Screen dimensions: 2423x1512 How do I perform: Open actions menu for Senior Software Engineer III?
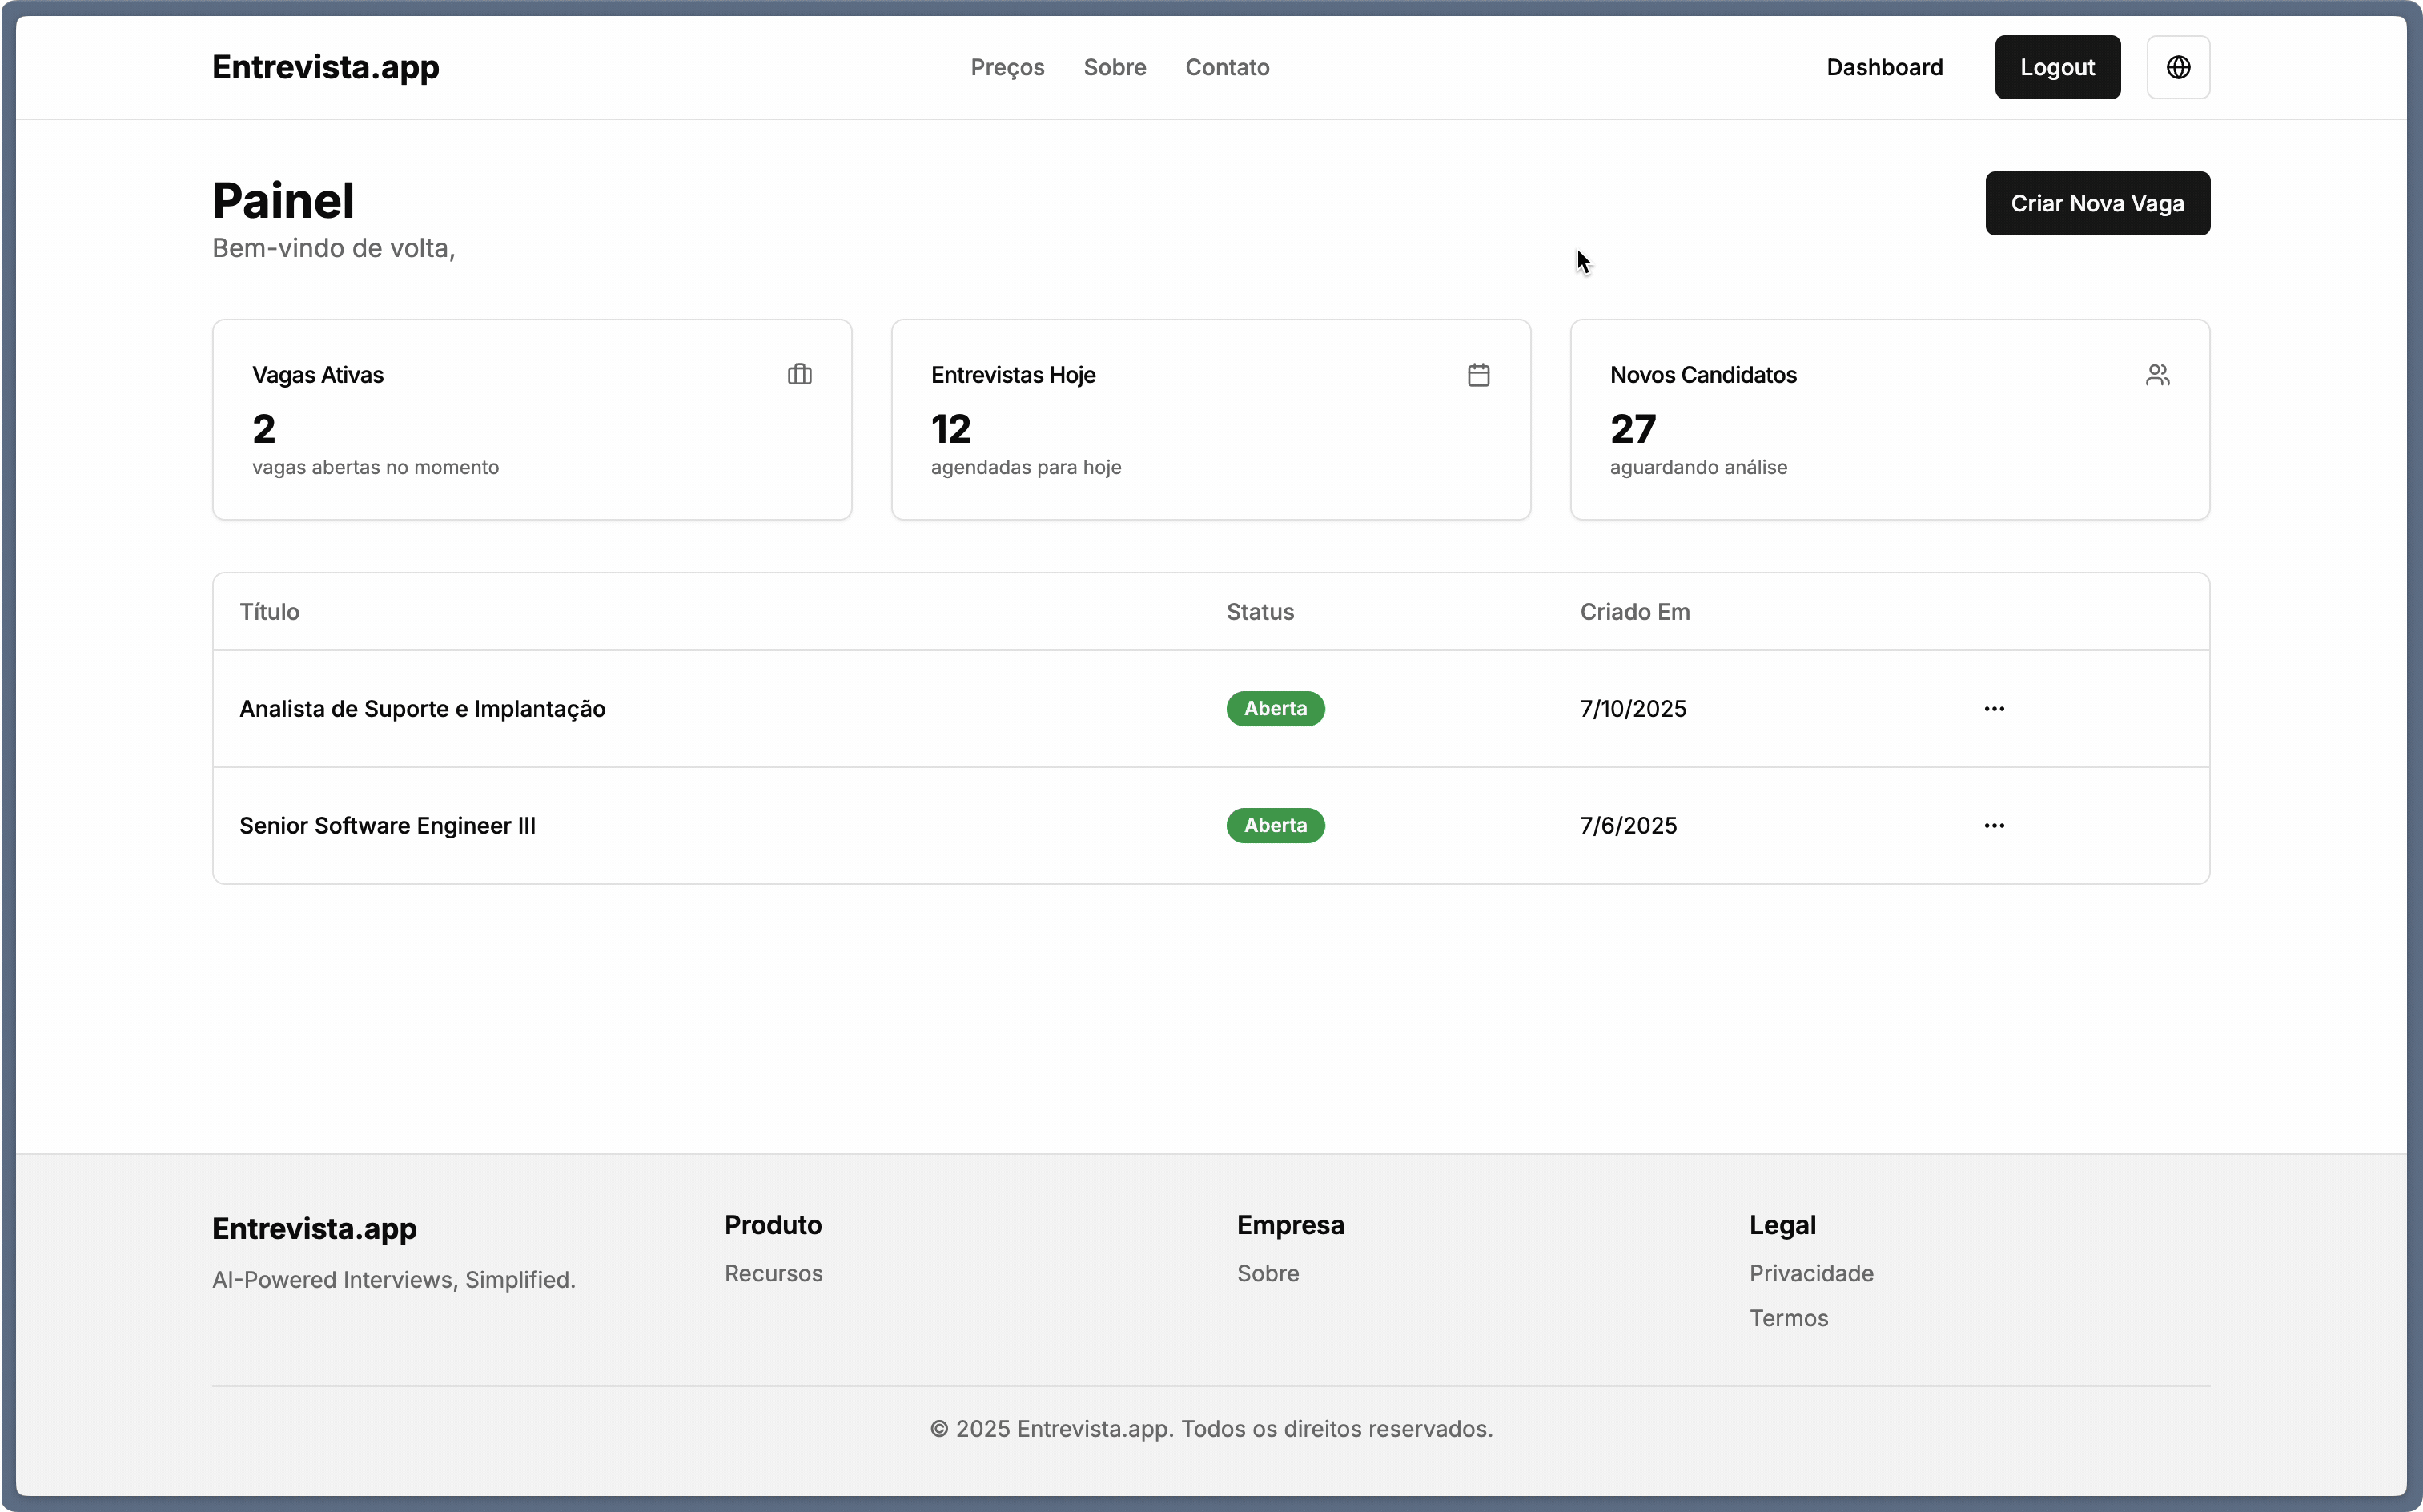coord(1994,826)
